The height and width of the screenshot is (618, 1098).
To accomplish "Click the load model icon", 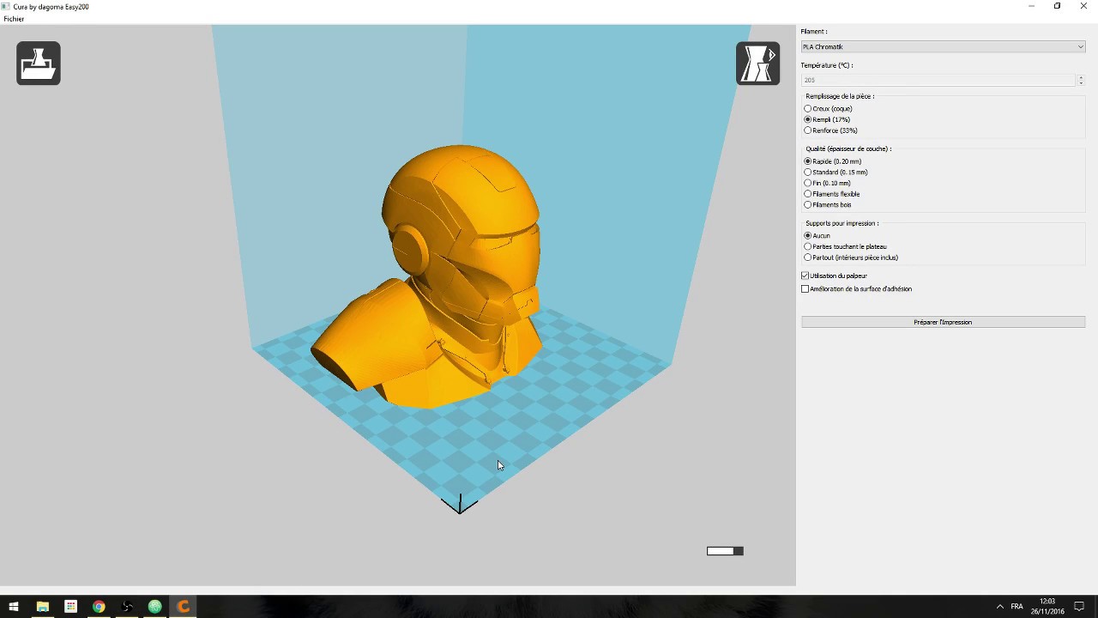I will tap(39, 64).
